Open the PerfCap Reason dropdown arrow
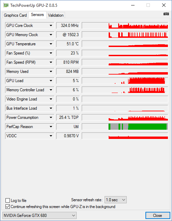 pyautogui.click(x=51, y=127)
